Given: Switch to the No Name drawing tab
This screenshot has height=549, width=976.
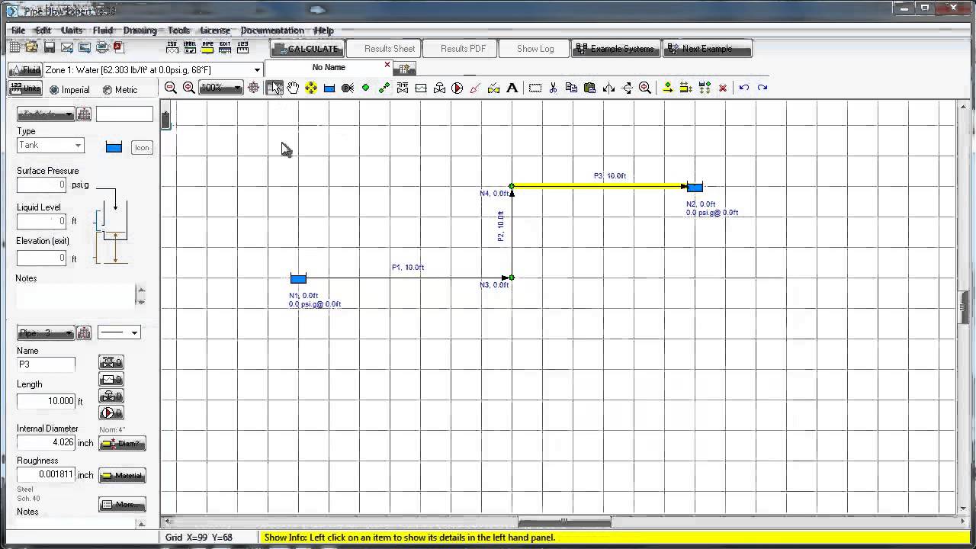Looking at the screenshot, I should click(329, 67).
